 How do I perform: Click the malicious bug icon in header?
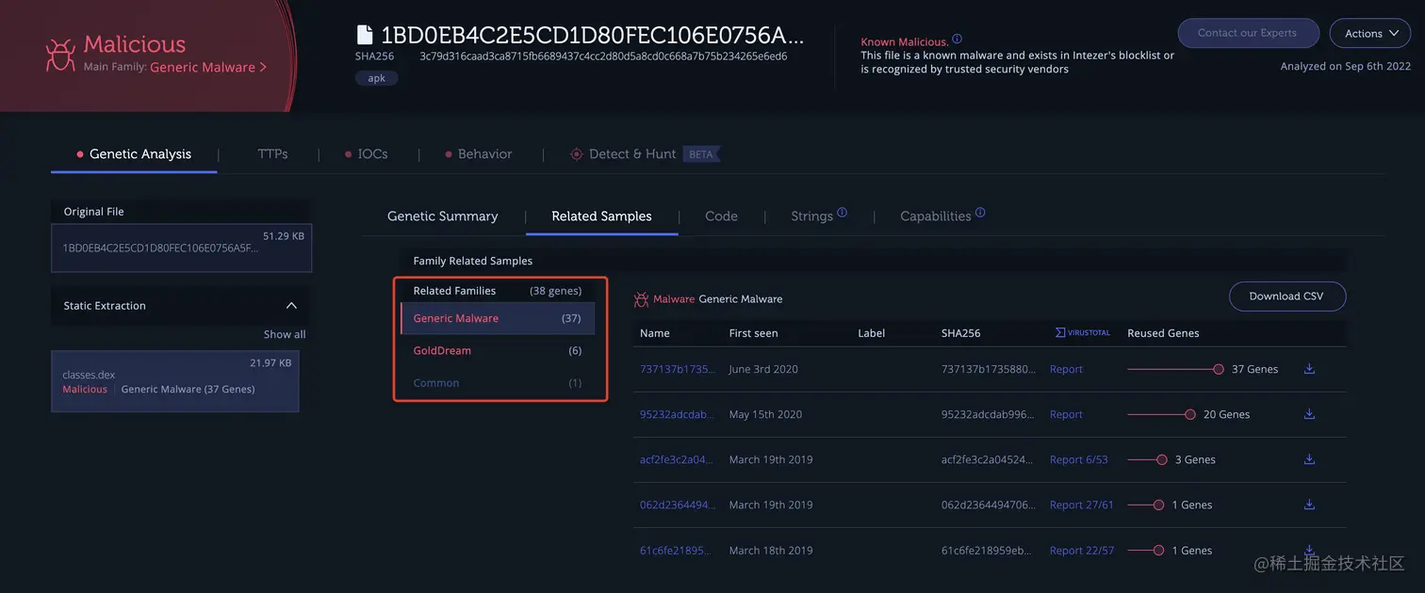click(60, 55)
